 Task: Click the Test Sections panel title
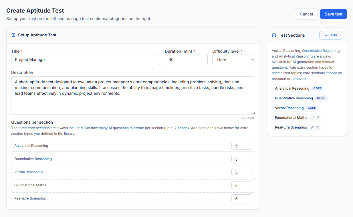tap(292, 35)
